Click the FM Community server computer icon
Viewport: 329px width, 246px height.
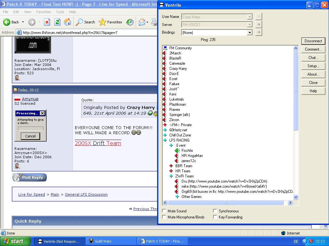click(x=165, y=48)
